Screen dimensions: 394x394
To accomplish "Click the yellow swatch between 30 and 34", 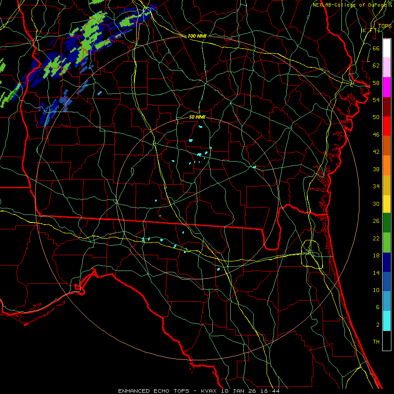I will coord(387,204).
